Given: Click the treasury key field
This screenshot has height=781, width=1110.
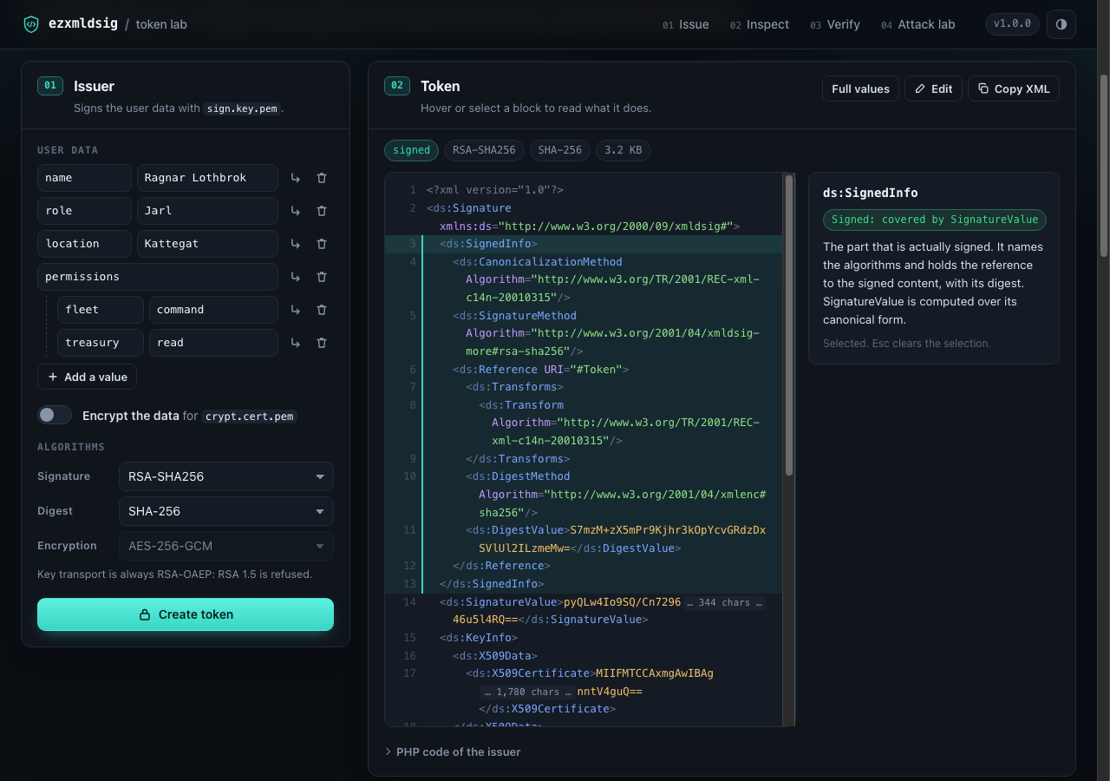Looking at the screenshot, I should click(x=101, y=343).
